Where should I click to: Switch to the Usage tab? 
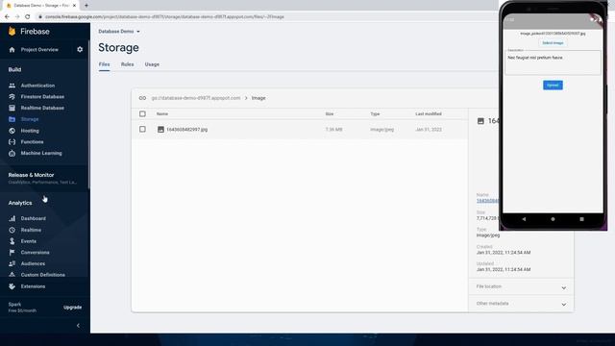click(x=152, y=64)
